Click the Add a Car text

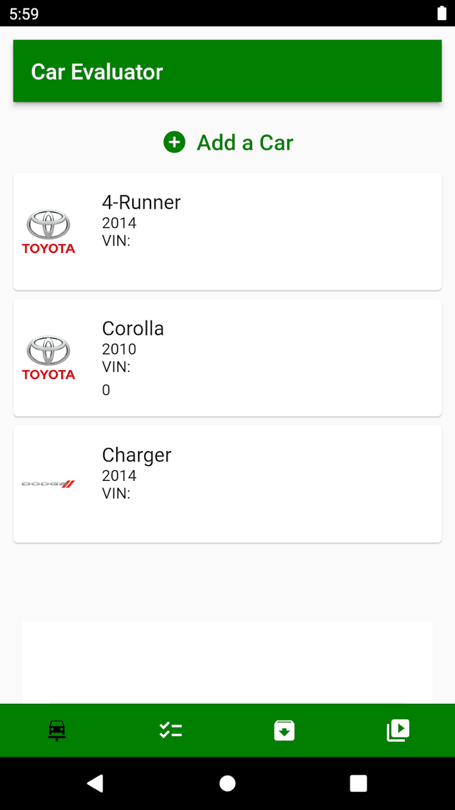[x=245, y=143]
